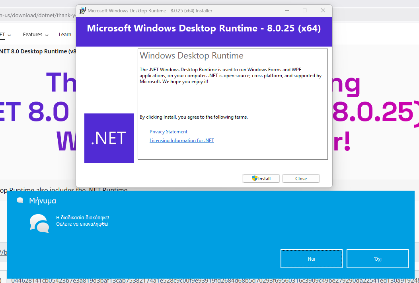Close the installer using the title bar X
Viewport: 419px width, 283px height.
click(x=323, y=11)
